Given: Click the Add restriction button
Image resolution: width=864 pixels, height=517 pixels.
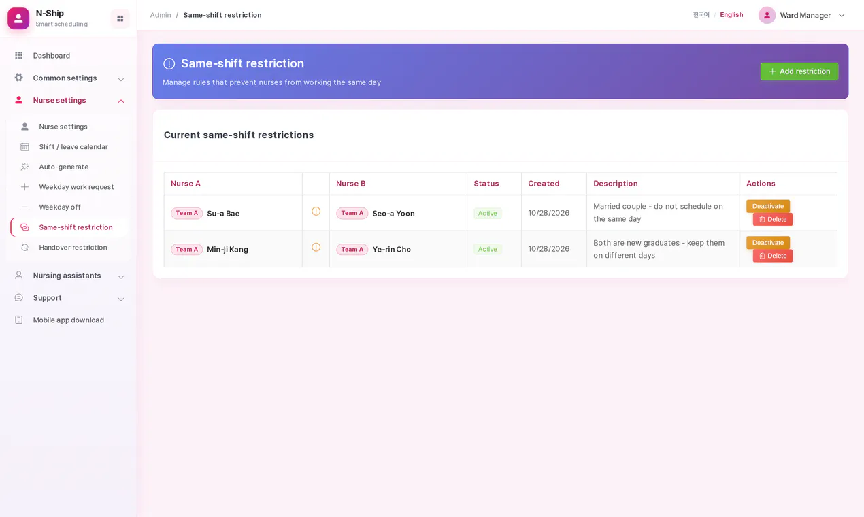Looking at the screenshot, I should click(x=799, y=71).
